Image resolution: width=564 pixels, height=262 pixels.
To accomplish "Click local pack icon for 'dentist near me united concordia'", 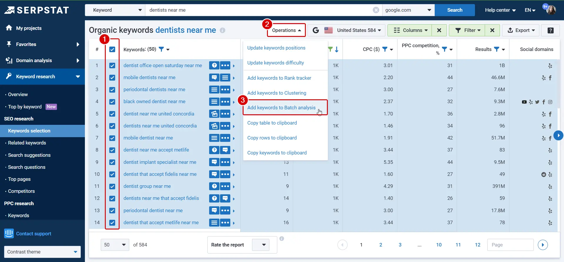I will pyautogui.click(x=214, y=114).
